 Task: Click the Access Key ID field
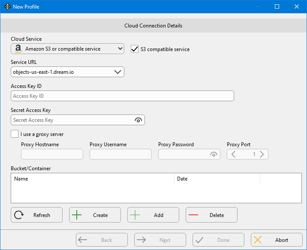[122, 96]
